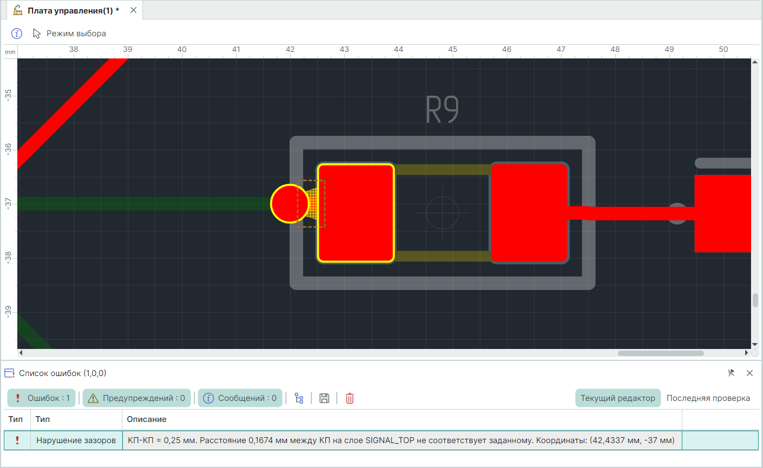The height and width of the screenshot is (468, 763).
Task: Click the tree grouping icon in the error list
Action: pos(299,398)
